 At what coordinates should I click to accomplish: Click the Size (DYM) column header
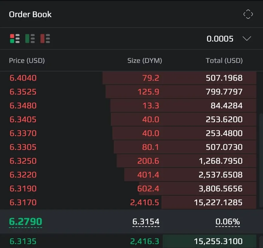click(x=144, y=61)
